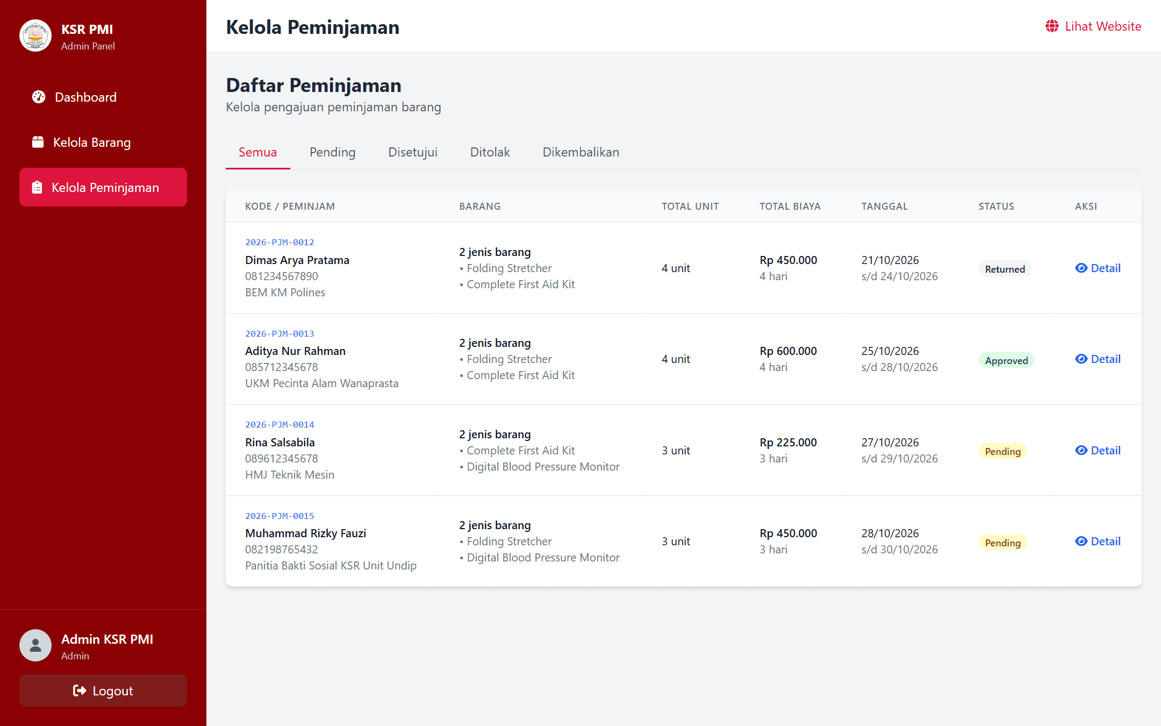The height and width of the screenshot is (726, 1161).
Task: Switch to the Semua tab
Action: [x=258, y=152]
